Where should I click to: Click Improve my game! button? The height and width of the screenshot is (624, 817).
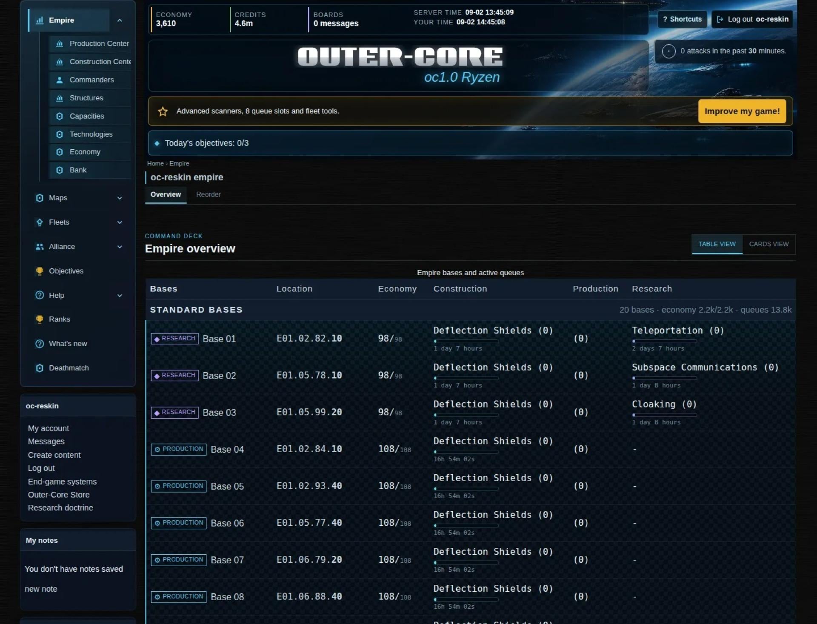(742, 111)
